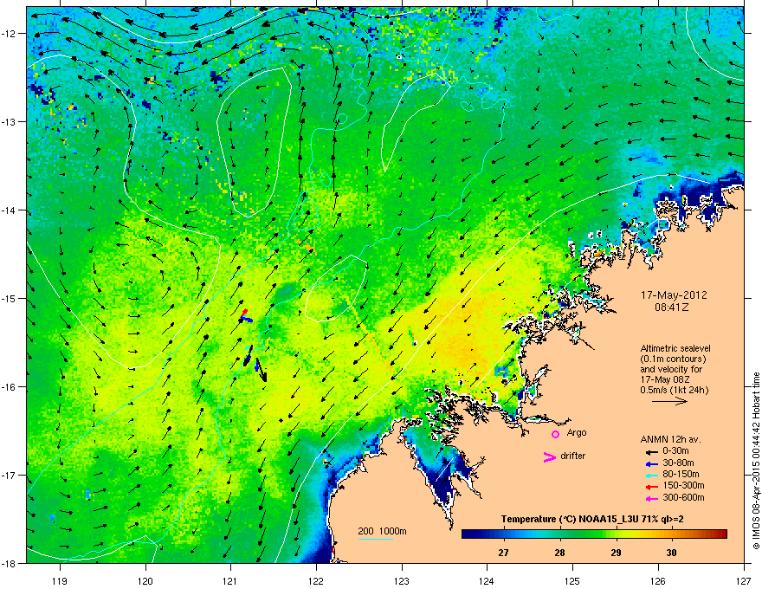Click the latitude axis label -15
The height and width of the screenshot is (589, 762).
tap(10, 298)
